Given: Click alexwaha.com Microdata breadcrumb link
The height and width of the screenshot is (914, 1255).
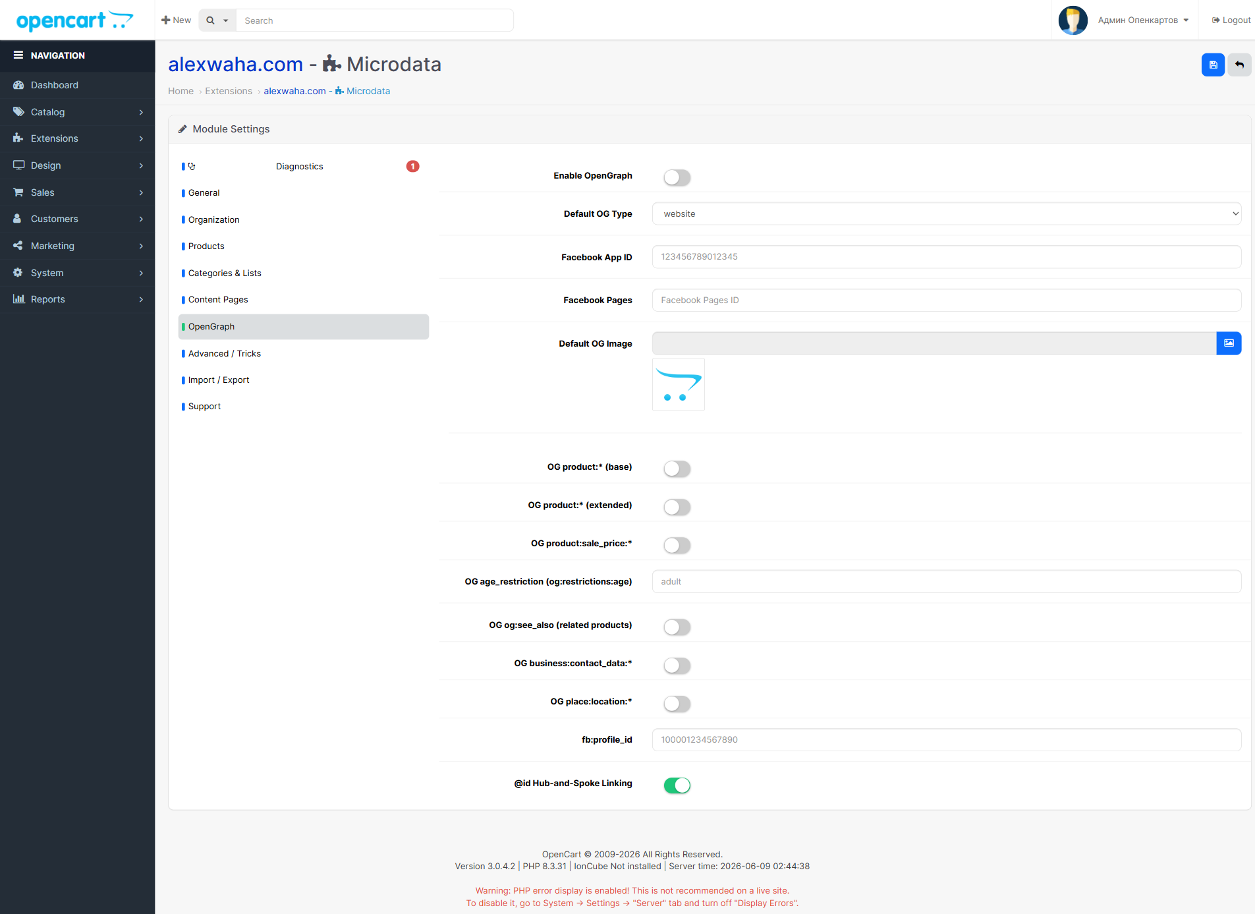Looking at the screenshot, I should (x=327, y=91).
